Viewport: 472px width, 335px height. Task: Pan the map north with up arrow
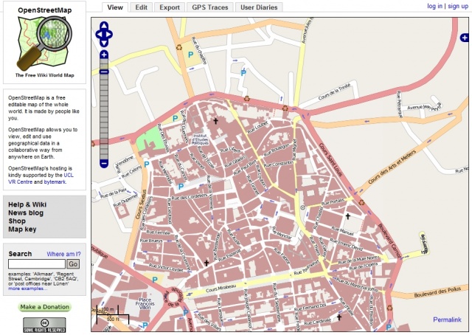tap(104, 26)
